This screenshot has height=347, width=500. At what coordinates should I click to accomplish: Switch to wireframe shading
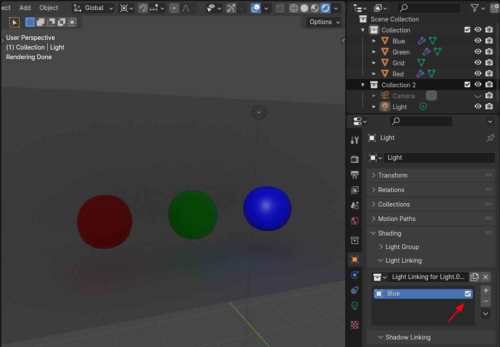[x=294, y=8]
